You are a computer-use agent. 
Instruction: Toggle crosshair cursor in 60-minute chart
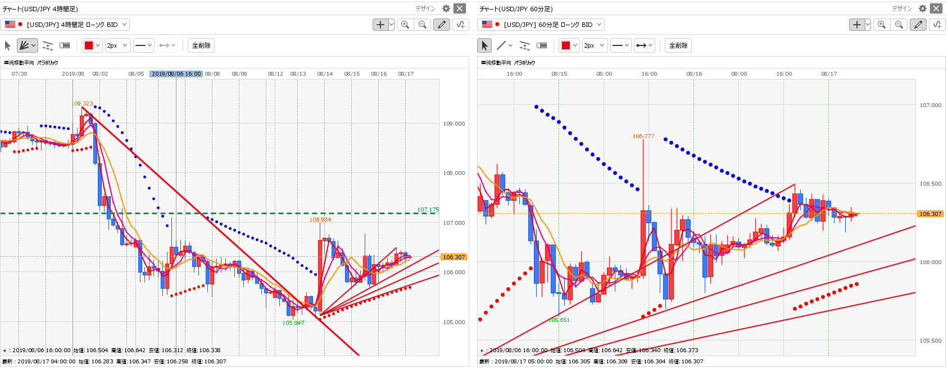click(856, 25)
